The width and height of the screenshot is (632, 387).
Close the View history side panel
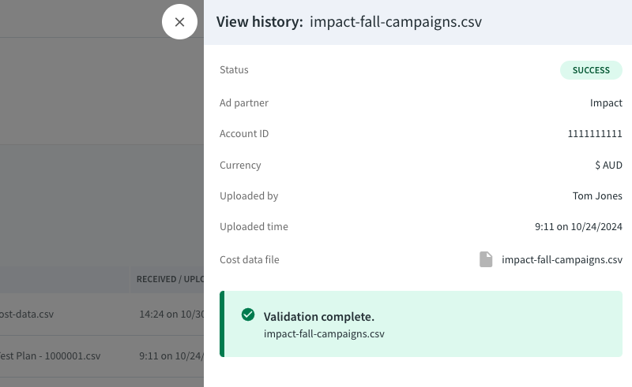point(179,22)
